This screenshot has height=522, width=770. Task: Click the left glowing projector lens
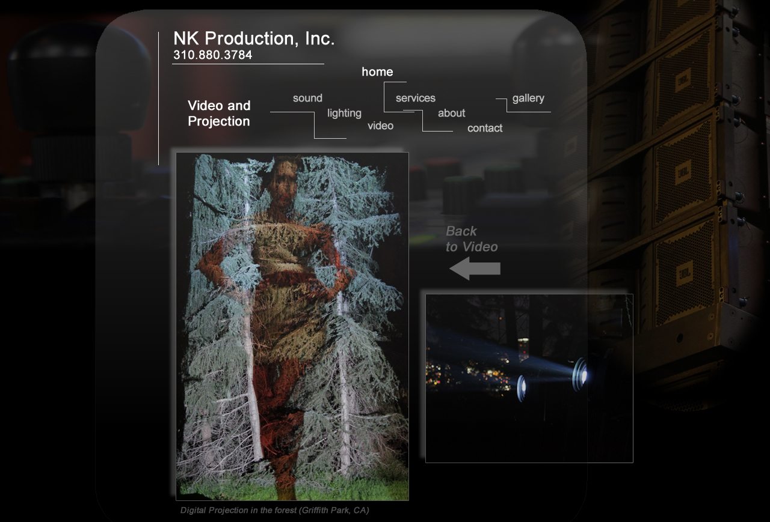(x=522, y=388)
